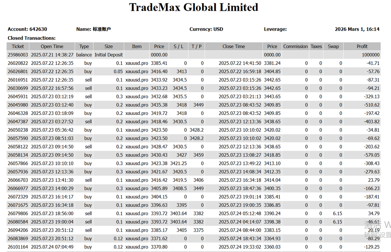Select ticket number 26066977
This screenshot has height=252, width=391.
pyautogui.click(x=18, y=188)
